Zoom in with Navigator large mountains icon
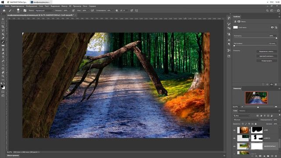 [x=276, y=107]
